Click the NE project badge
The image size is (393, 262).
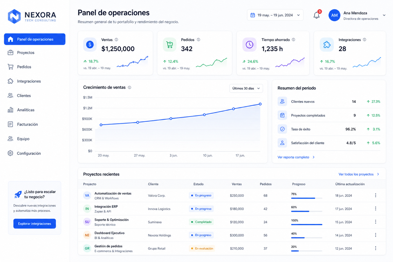[87, 235]
